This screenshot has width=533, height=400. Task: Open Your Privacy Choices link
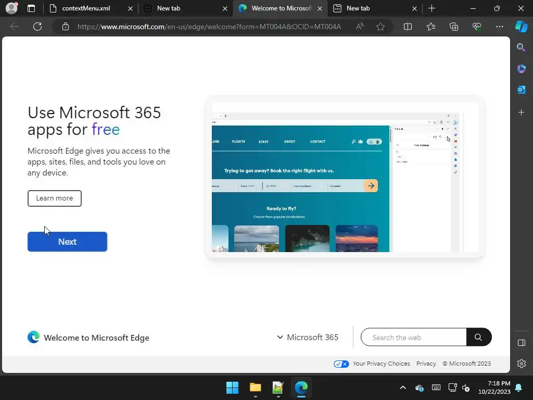382,364
